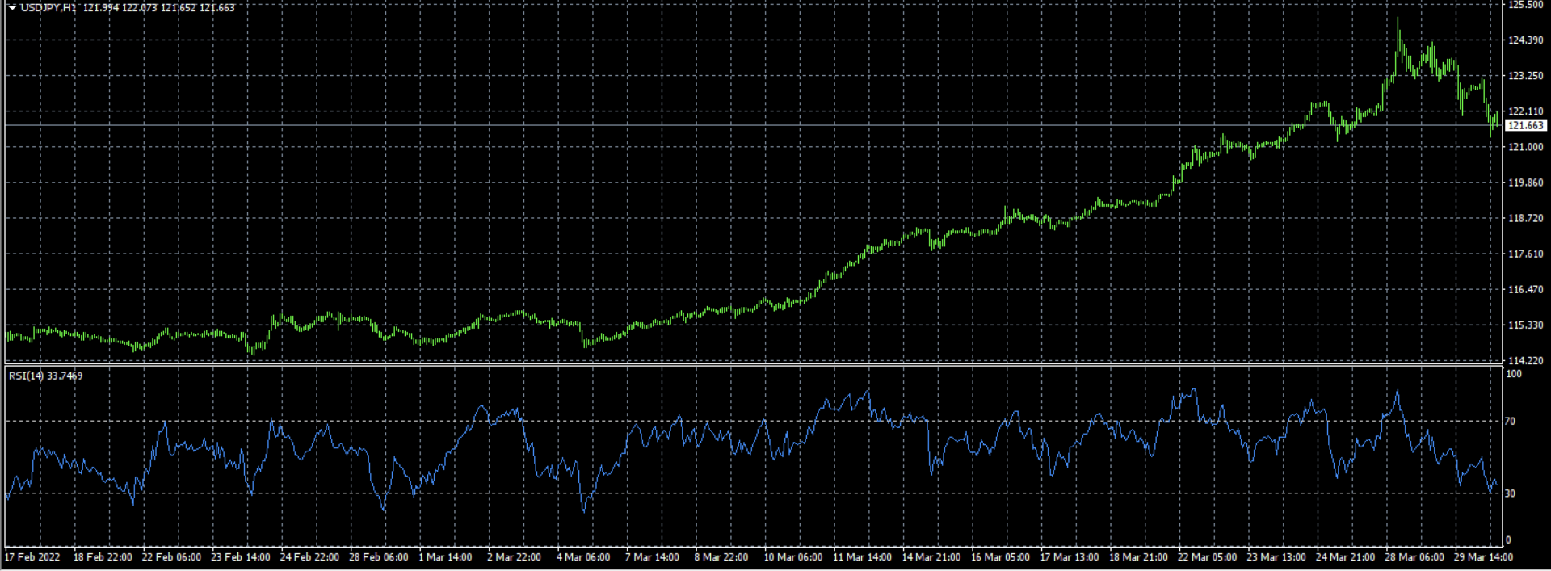This screenshot has width=1551, height=571.
Task: Click the 116.470 price scale label
Action: click(x=1526, y=289)
